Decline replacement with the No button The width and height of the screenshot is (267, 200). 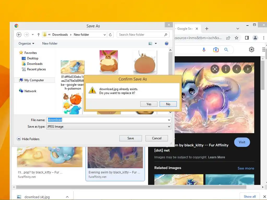[168, 104]
